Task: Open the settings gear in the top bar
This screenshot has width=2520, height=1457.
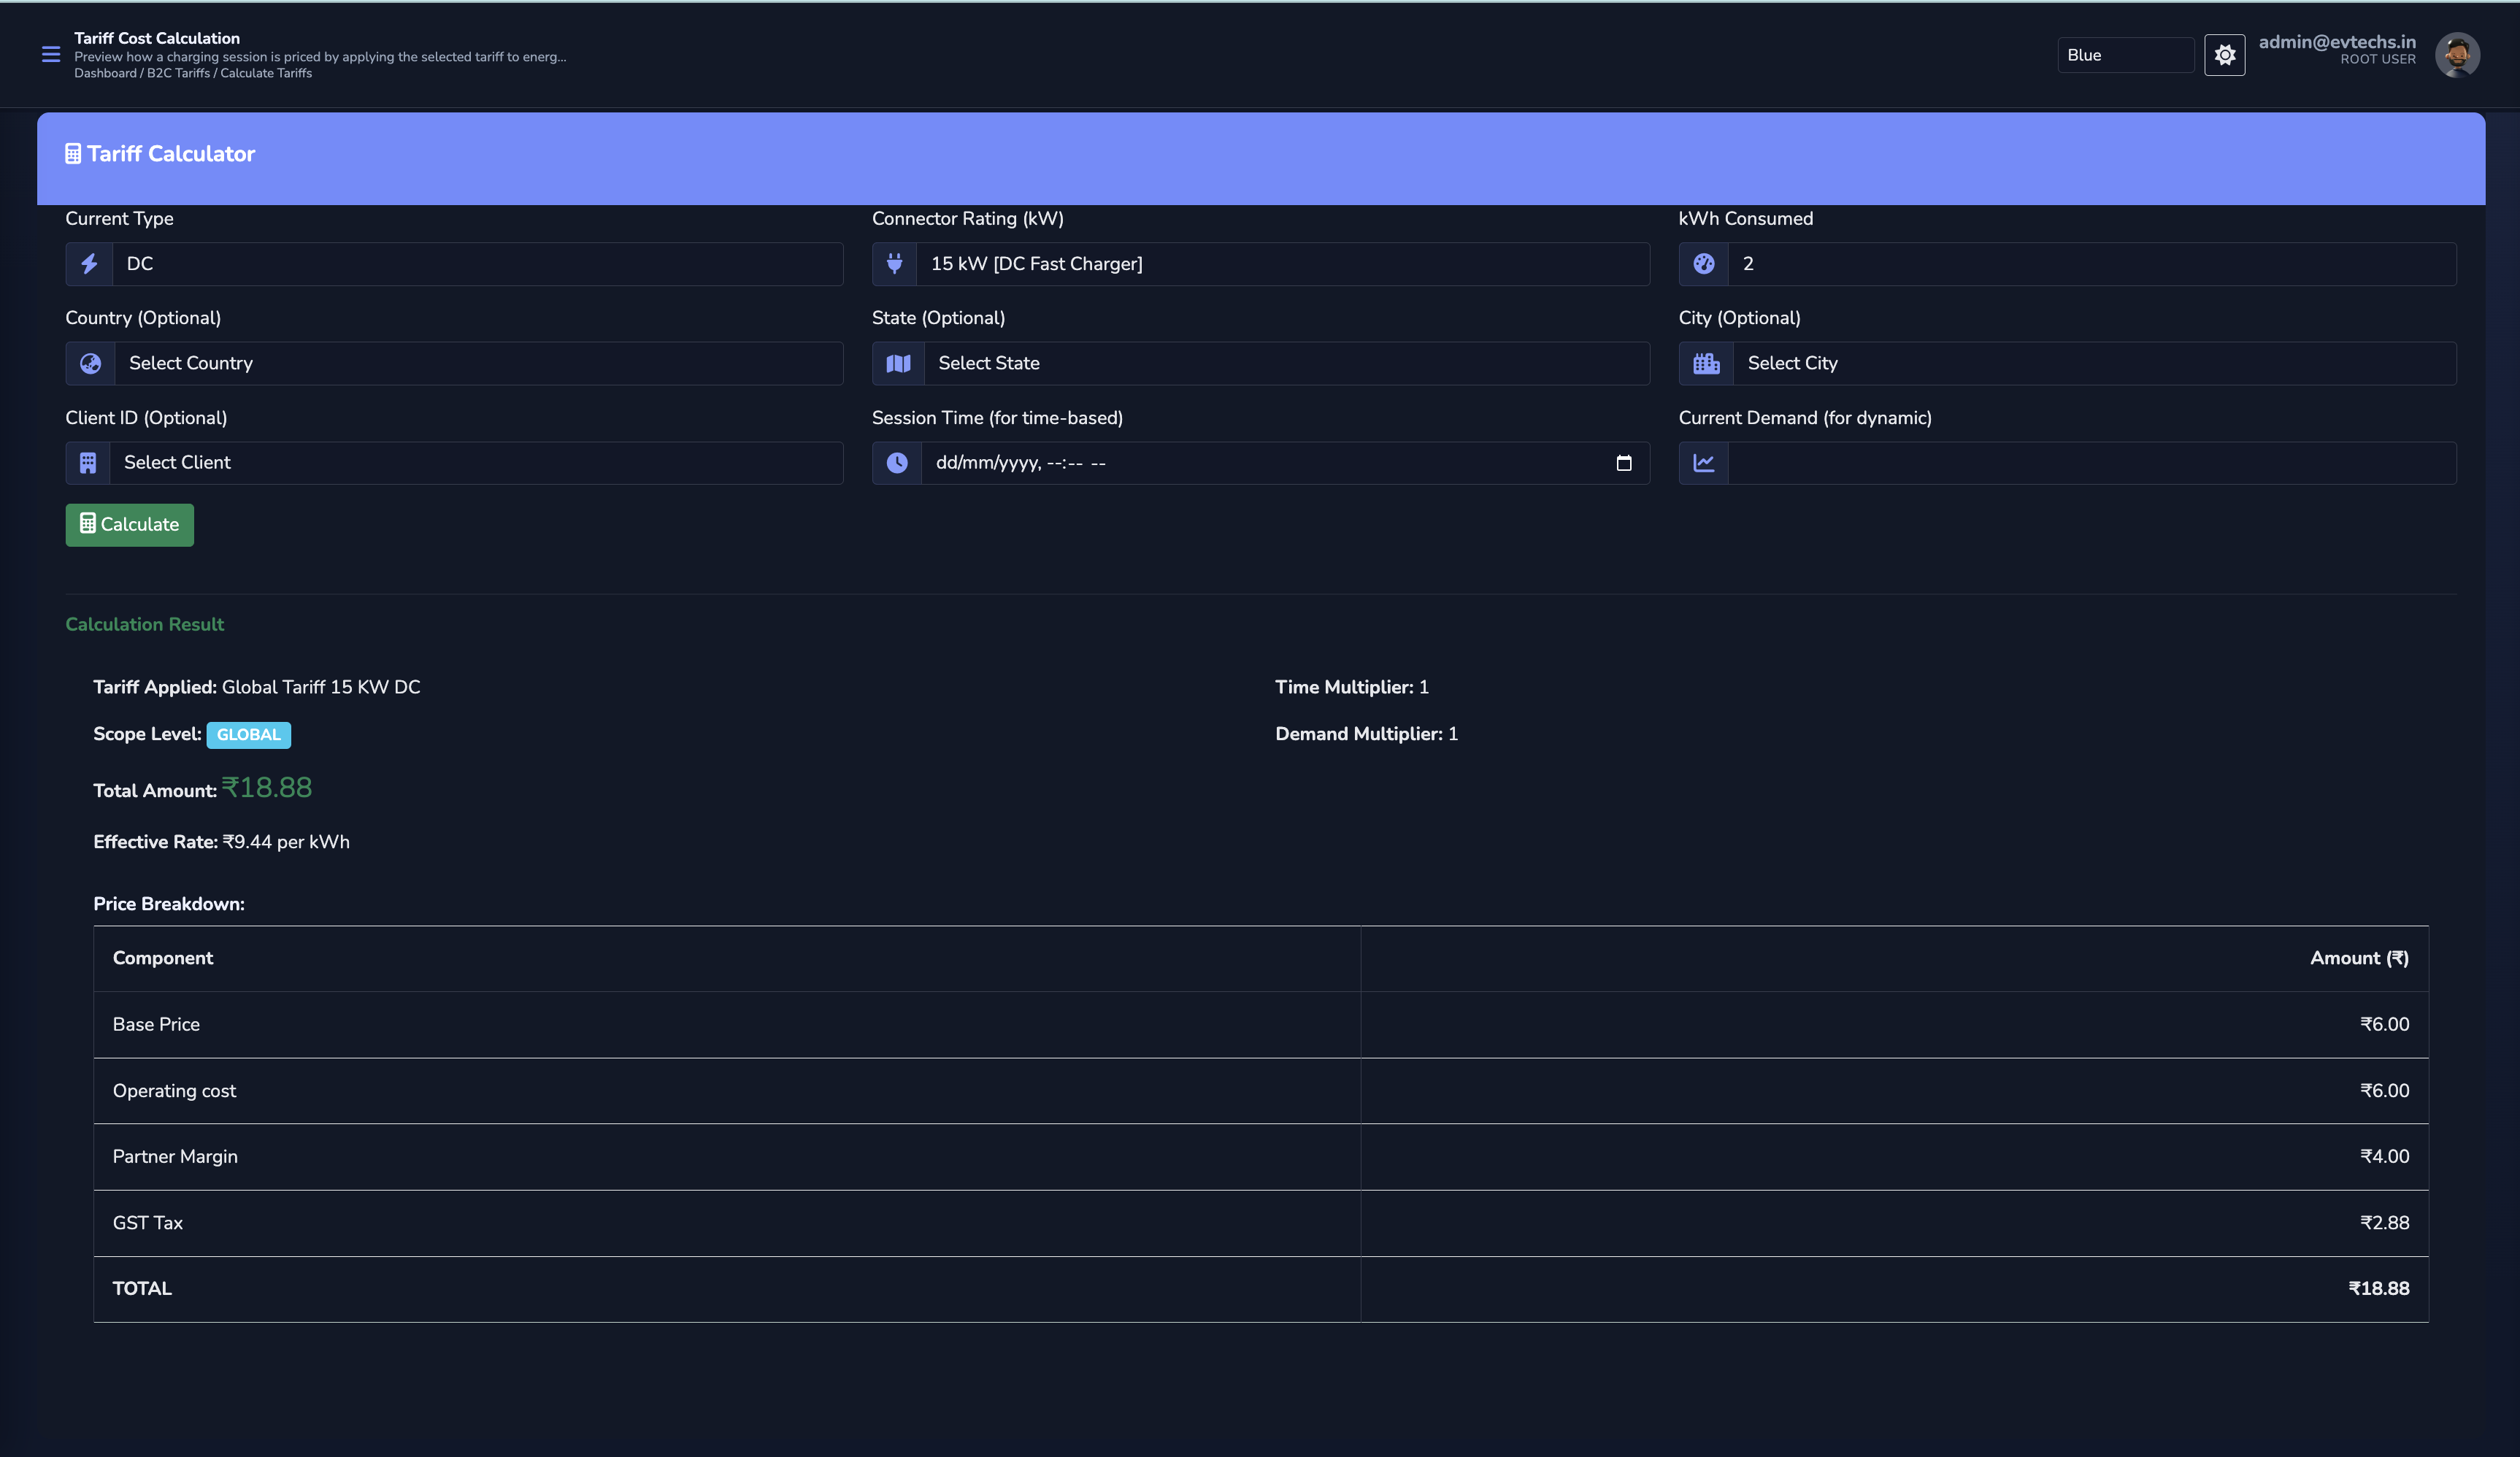Action: (2225, 54)
